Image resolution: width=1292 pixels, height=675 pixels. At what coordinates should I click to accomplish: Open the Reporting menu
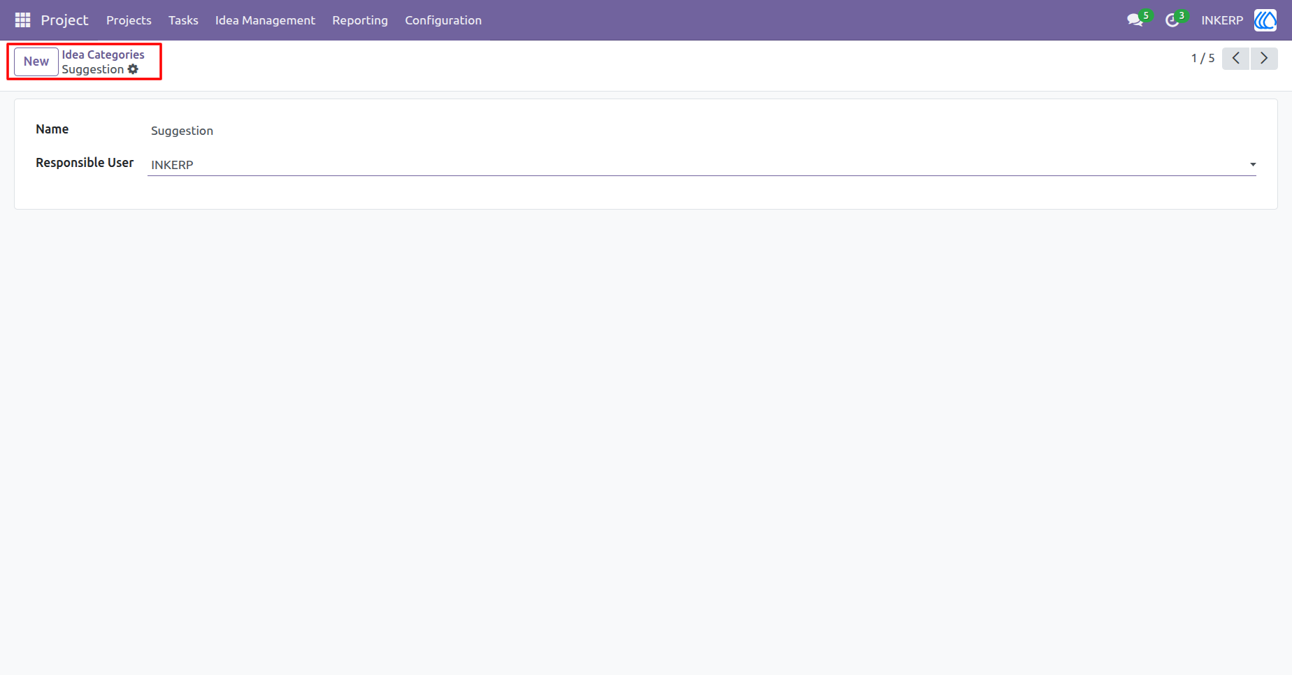[360, 20]
